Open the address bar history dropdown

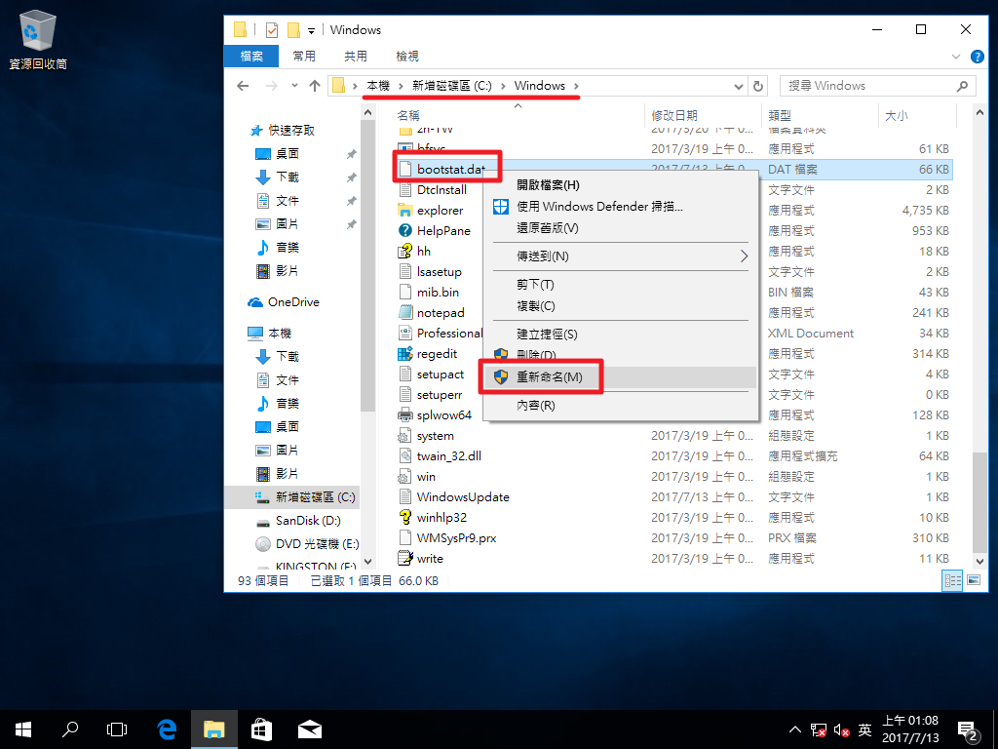point(739,86)
